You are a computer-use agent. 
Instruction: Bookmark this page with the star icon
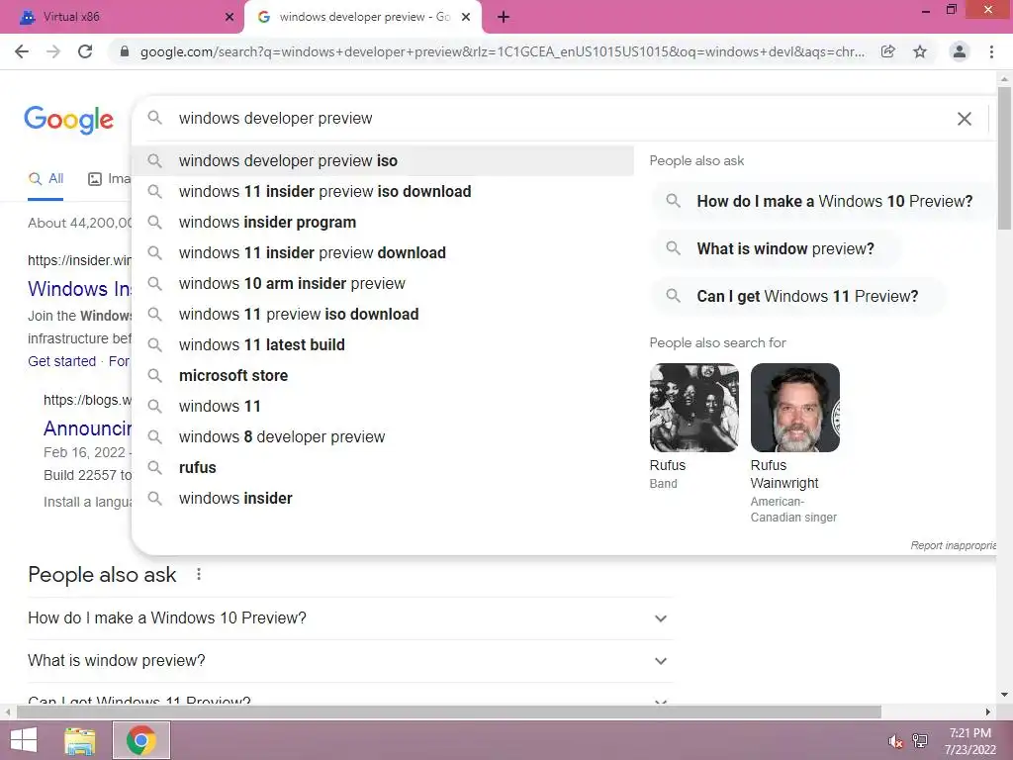920,51
